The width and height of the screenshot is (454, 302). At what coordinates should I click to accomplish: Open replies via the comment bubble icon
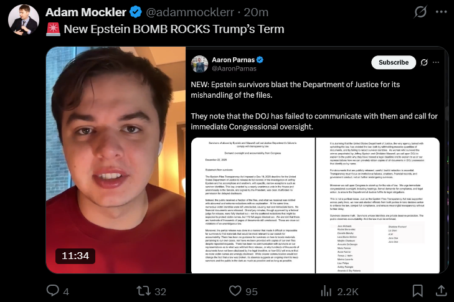53,290
